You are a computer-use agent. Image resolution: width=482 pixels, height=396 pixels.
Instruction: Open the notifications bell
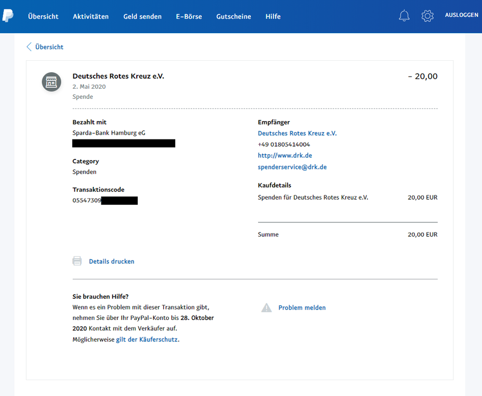point(404,16)
